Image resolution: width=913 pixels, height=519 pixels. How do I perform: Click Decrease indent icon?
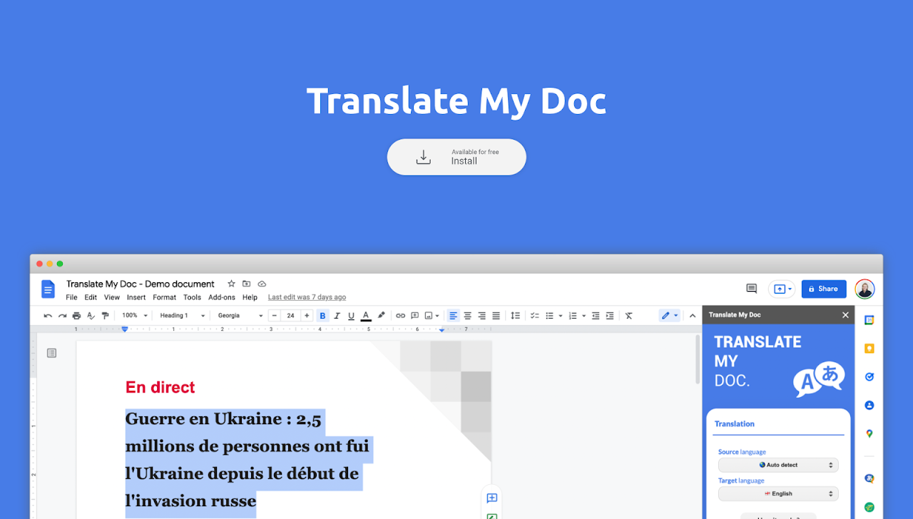click(596, 316)
